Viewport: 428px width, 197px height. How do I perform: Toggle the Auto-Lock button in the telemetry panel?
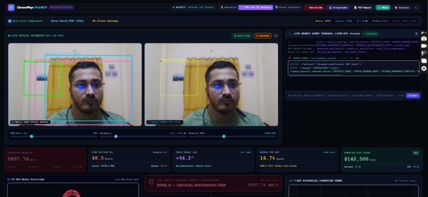(242, 35)
